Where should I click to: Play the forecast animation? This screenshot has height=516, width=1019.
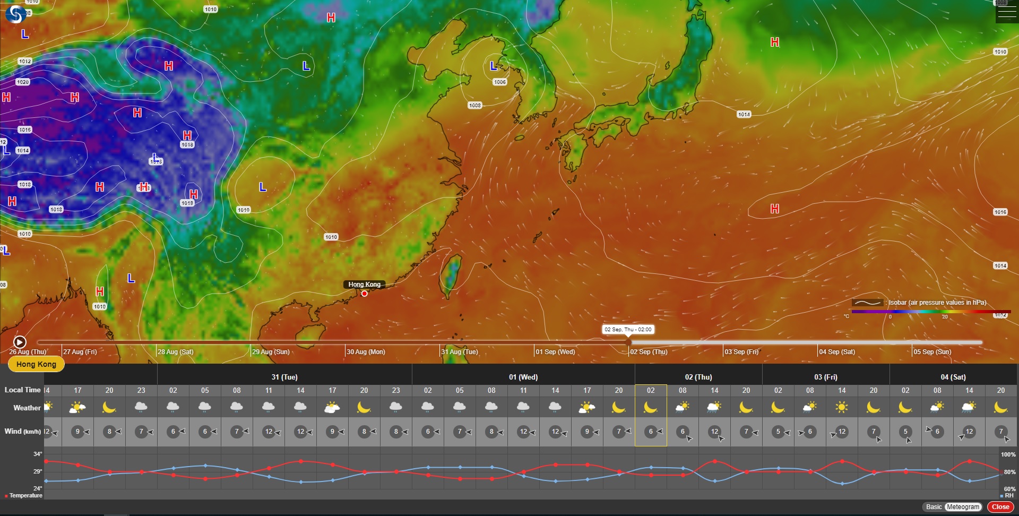pos(20,342)
